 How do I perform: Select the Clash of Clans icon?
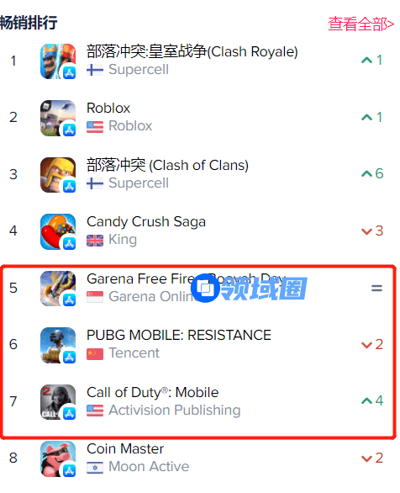click(x=58, y=175)
